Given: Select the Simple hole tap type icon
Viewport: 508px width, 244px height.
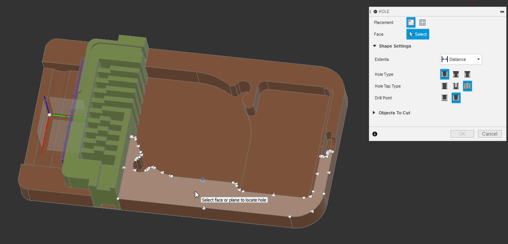Looking at the screenshot, I should 445,86.
